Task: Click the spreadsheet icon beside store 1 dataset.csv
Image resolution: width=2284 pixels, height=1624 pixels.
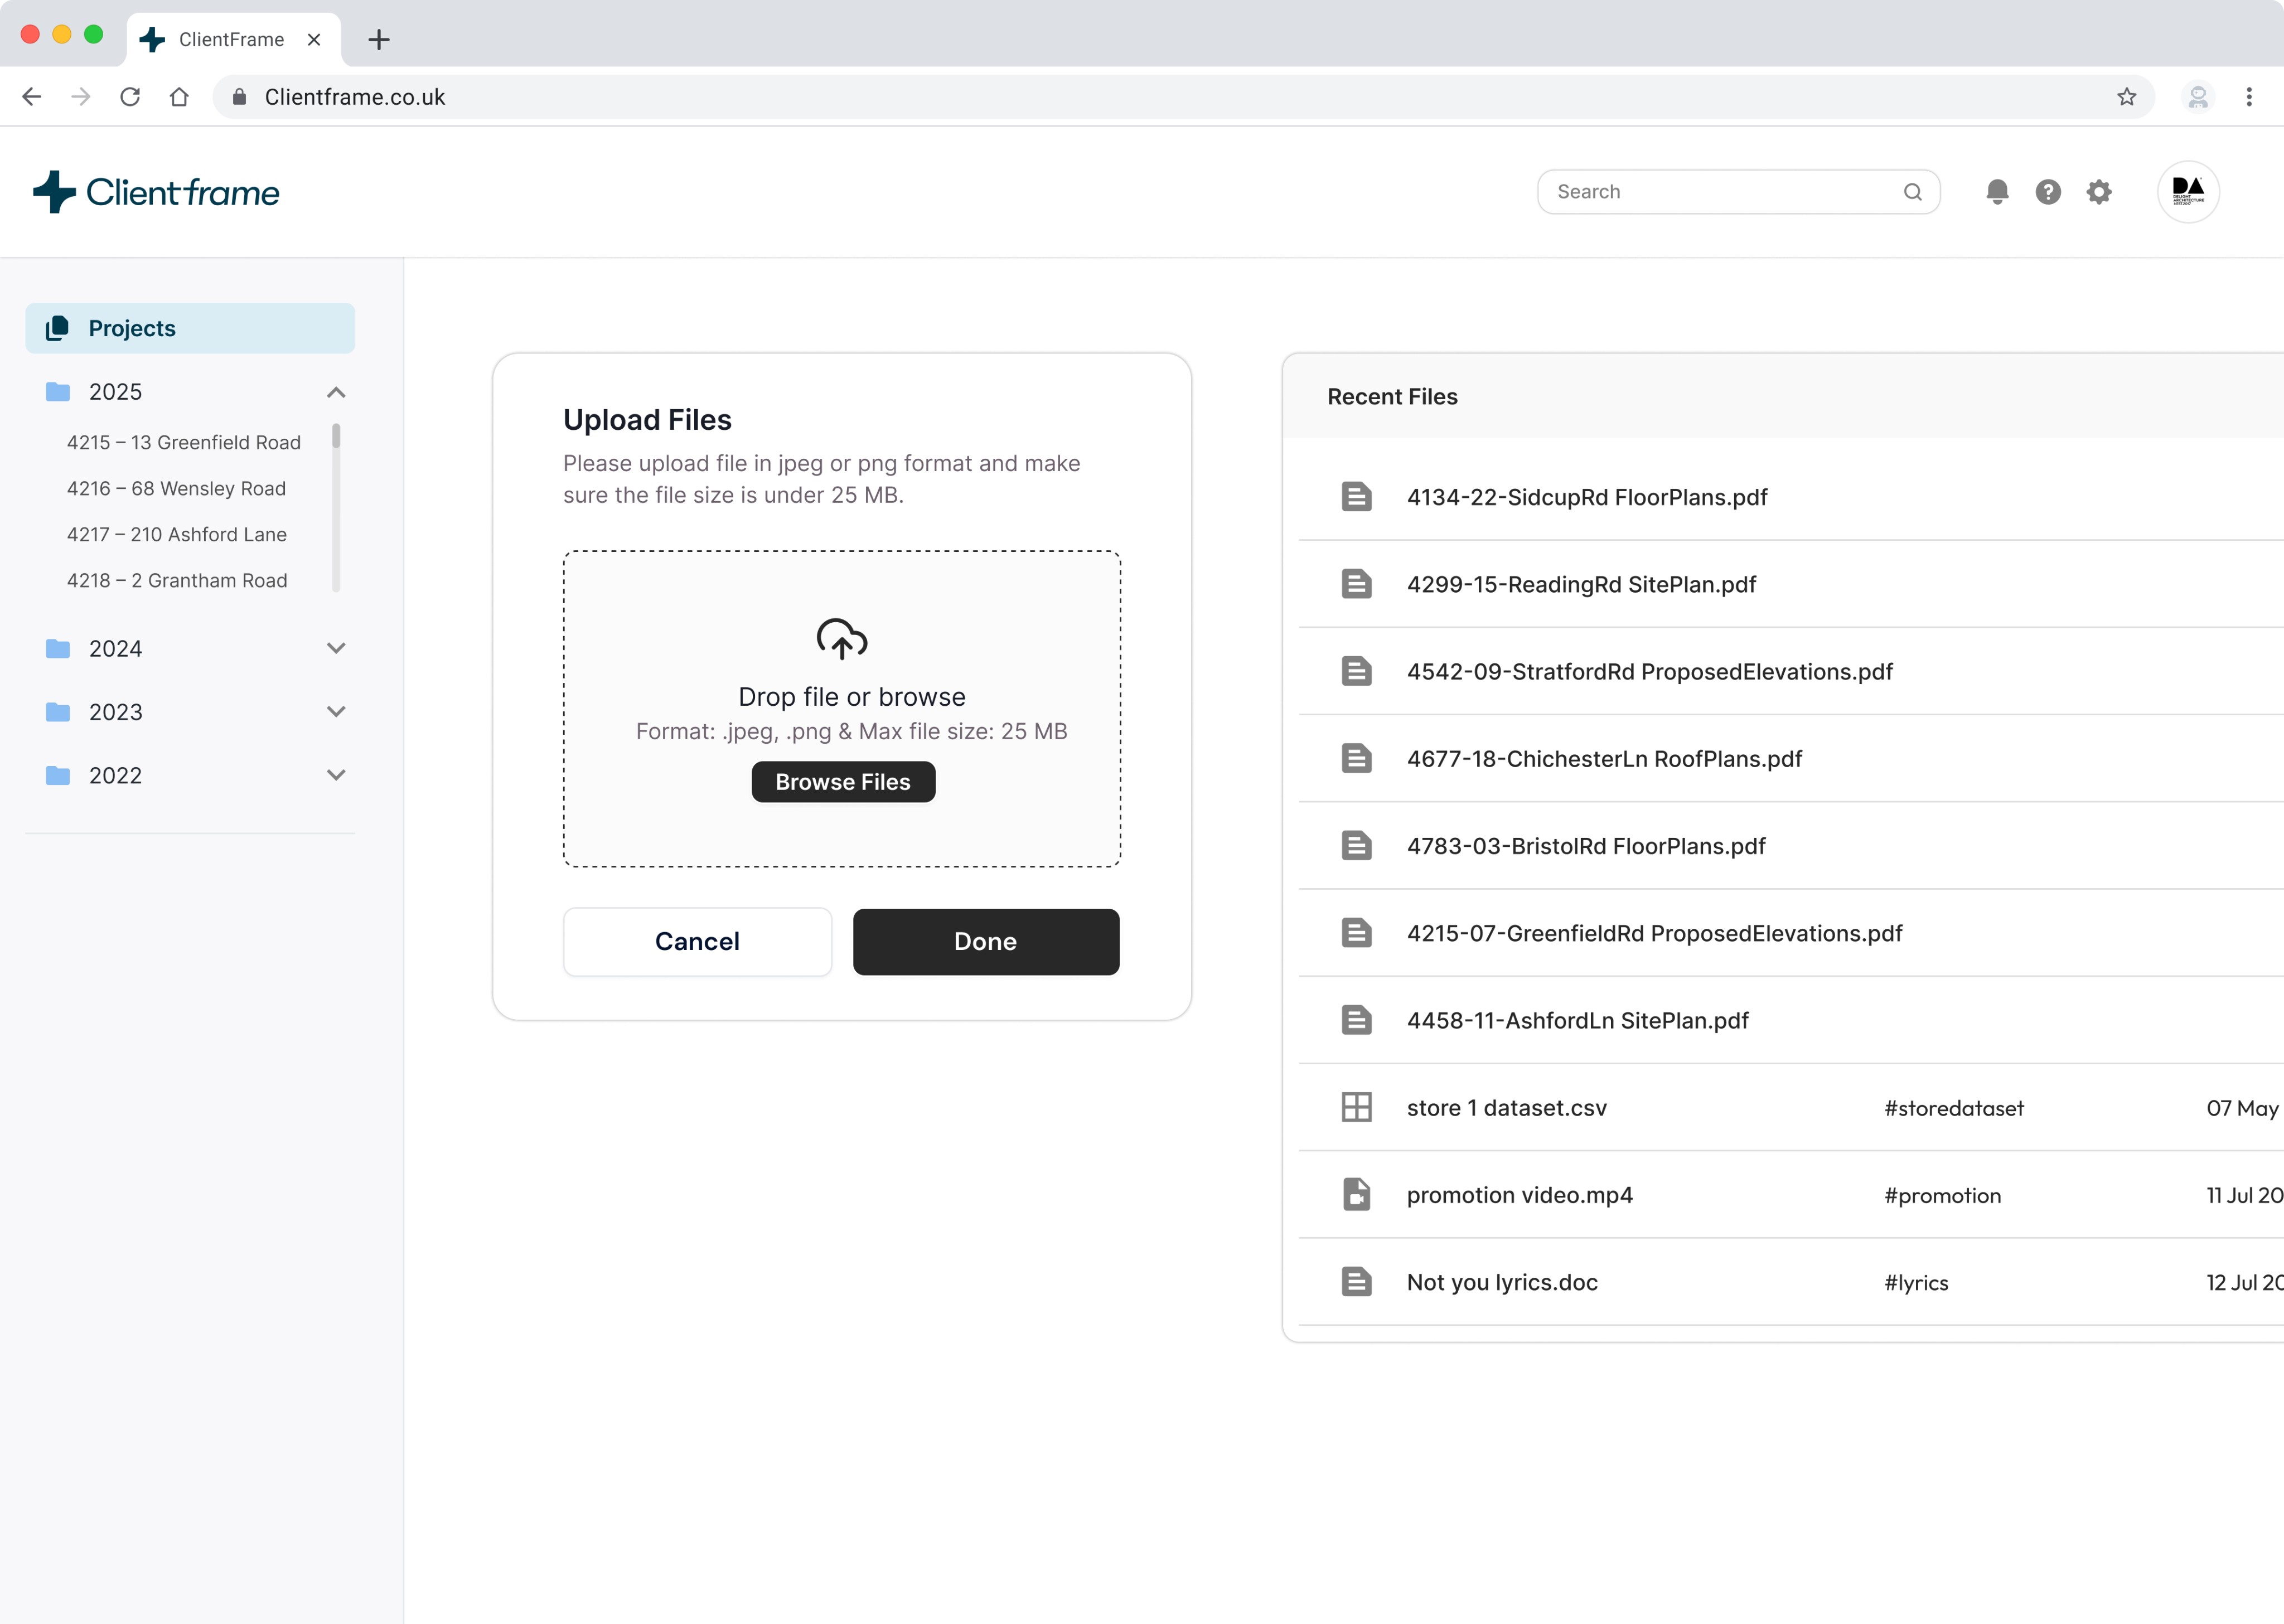Action: click(x=1356, y=1107)
